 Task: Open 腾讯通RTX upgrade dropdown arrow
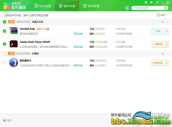point(167,63)
